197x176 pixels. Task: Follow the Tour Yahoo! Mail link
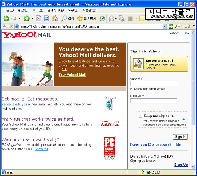(x=72, y=75)
